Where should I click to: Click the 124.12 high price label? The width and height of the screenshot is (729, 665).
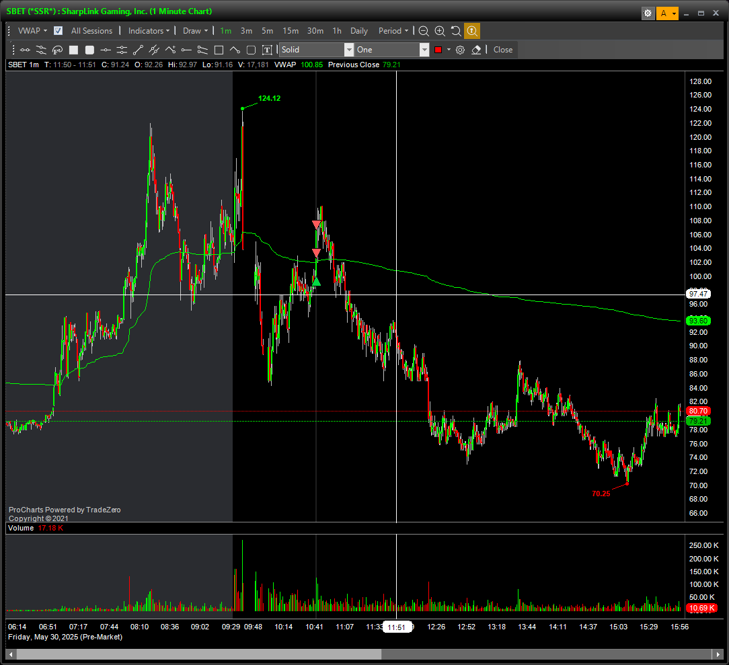(x=269, y=98)
